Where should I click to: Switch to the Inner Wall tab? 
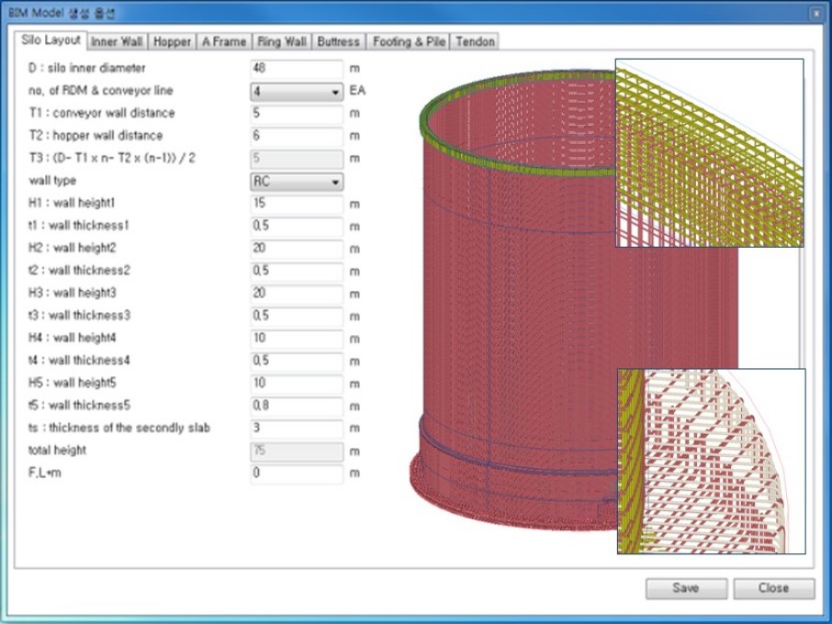pyautogui.click(x=117, y=41)
